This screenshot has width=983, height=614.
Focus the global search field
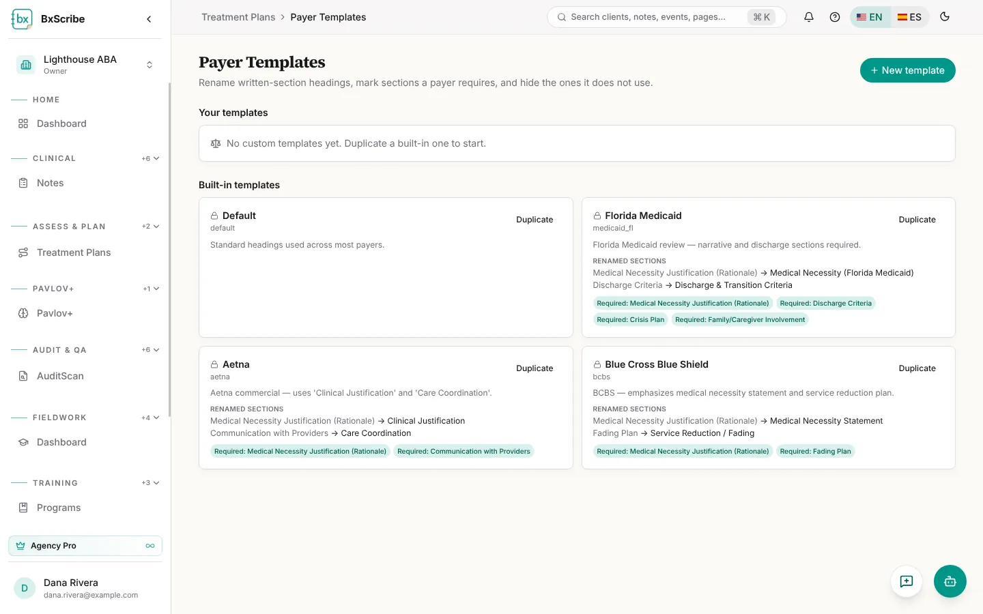point(666,17)
